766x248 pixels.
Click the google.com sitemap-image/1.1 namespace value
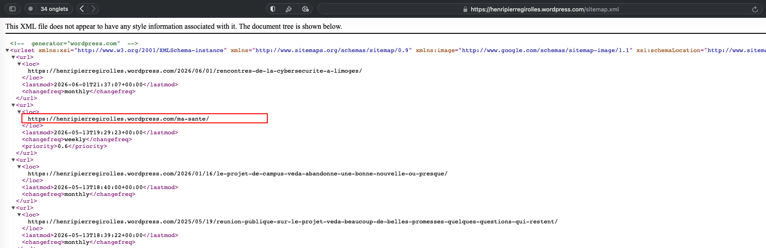pyautogui.click(x=546, y=50)
